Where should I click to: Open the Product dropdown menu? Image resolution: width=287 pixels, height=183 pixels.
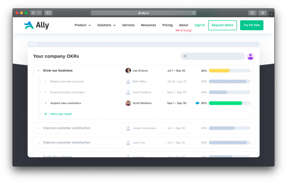[x=83, y=25]
